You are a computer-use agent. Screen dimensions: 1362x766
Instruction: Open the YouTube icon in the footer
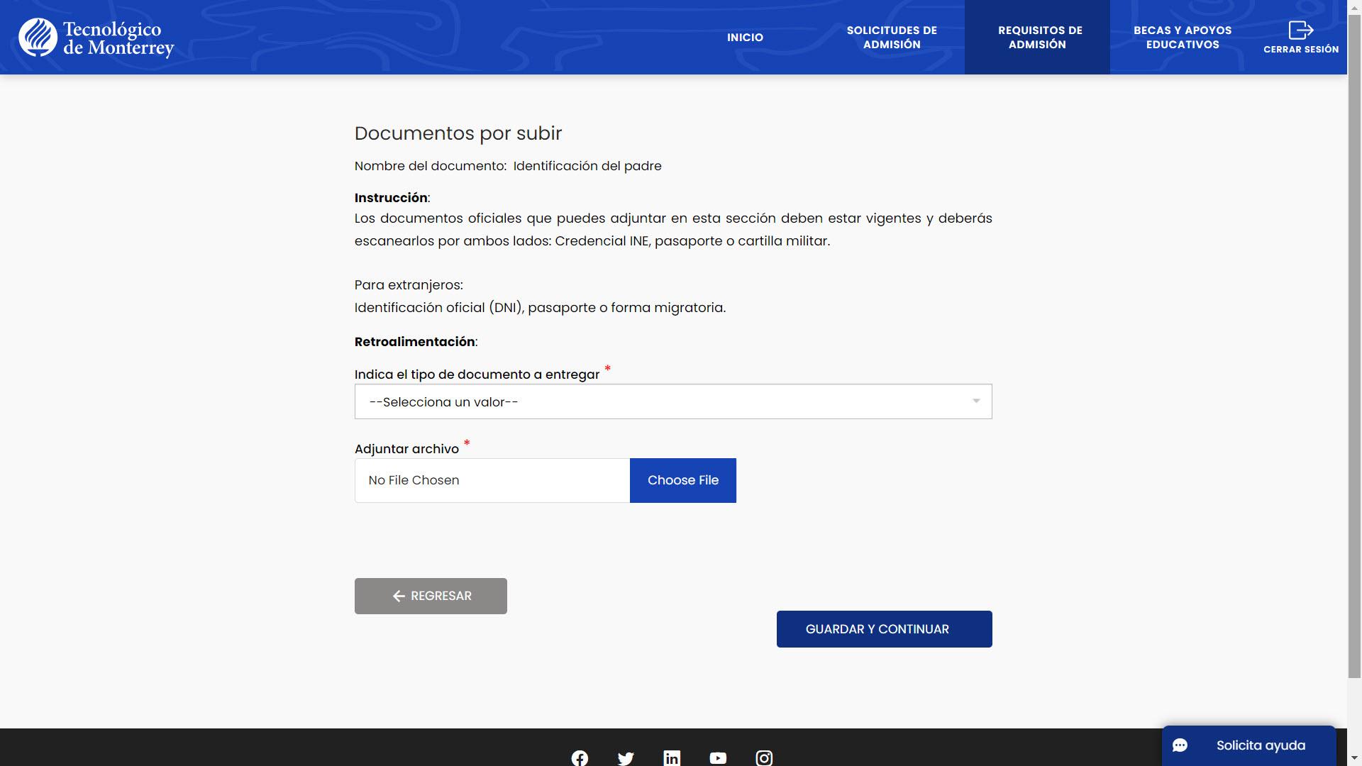coord(718,757)
